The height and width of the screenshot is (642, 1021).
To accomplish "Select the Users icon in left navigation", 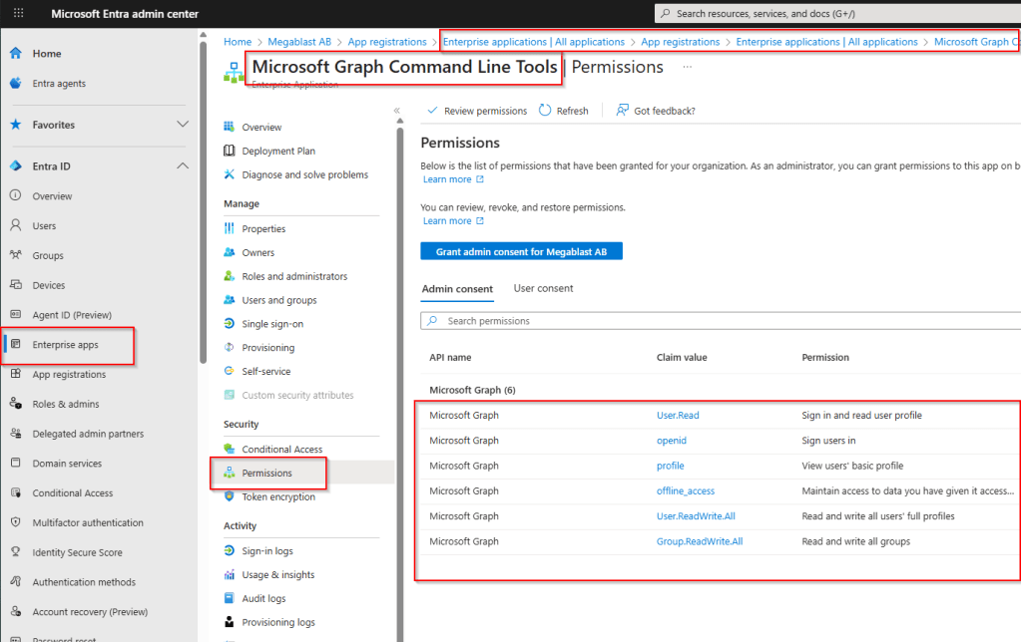I will [15, 225].
